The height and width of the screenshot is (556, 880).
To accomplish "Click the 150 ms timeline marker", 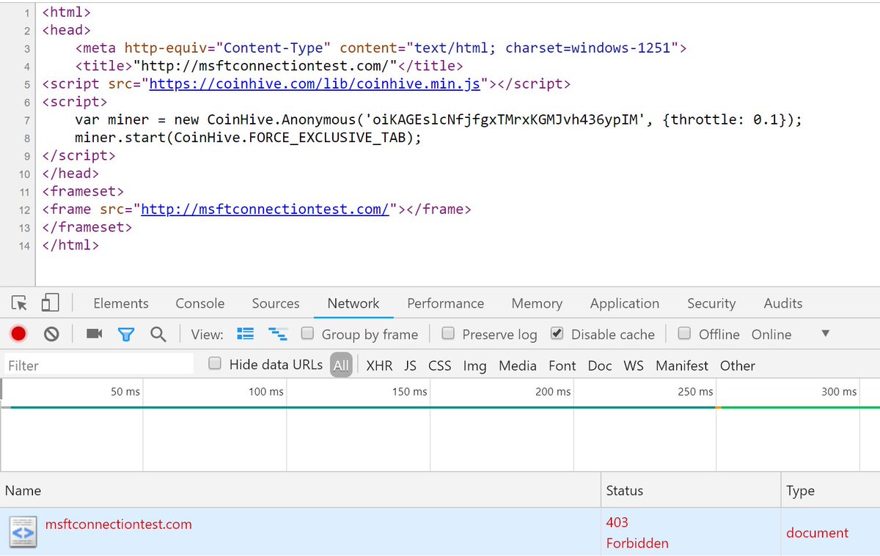I will [409, 392].
